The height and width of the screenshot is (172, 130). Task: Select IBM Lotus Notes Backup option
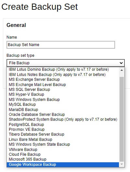63,75
